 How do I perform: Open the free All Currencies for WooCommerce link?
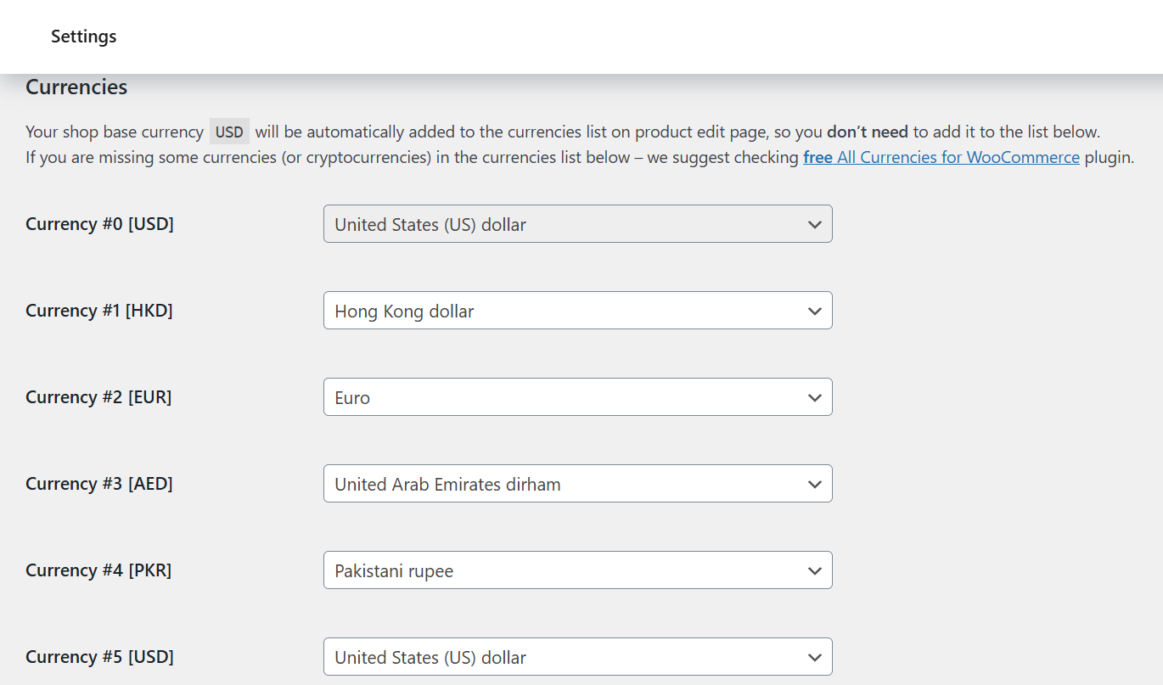[x=941, y=157]
